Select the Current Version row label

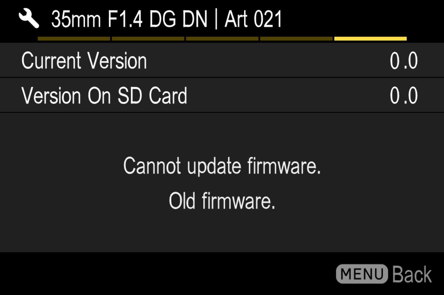(84, 61)
